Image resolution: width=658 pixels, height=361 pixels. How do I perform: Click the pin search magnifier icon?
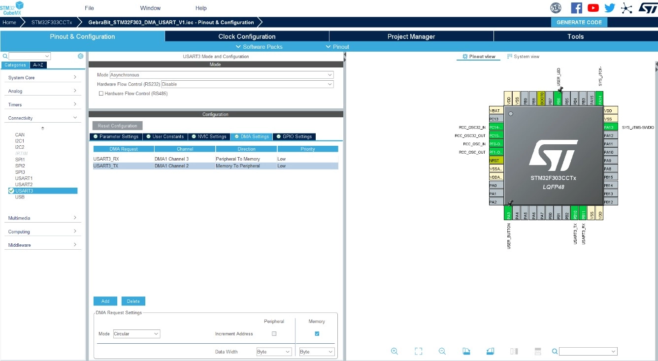[555, 351]
